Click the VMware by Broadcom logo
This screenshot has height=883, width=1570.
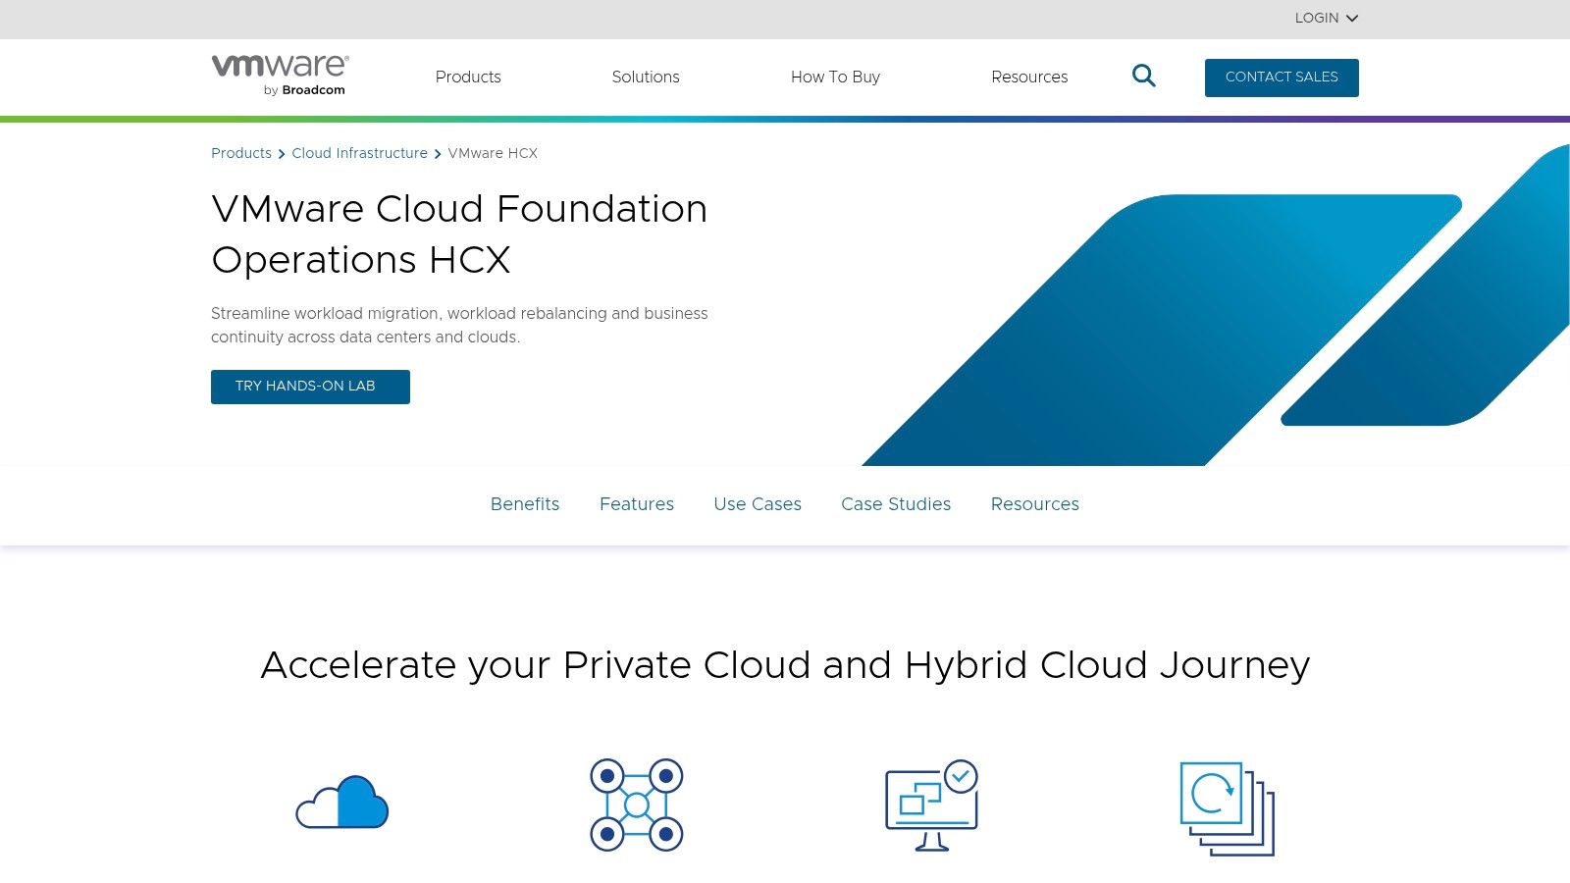[x=280, y=76]
